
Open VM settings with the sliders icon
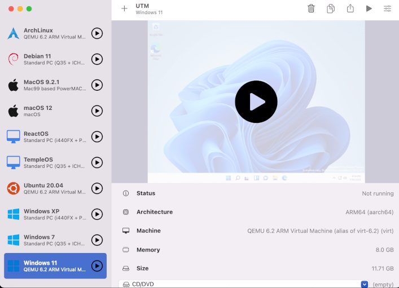point(387,8)
